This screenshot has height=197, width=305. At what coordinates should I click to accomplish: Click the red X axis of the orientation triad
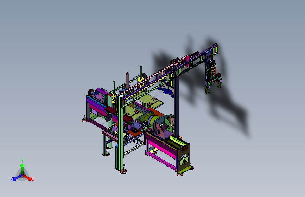tap(27, 177)
